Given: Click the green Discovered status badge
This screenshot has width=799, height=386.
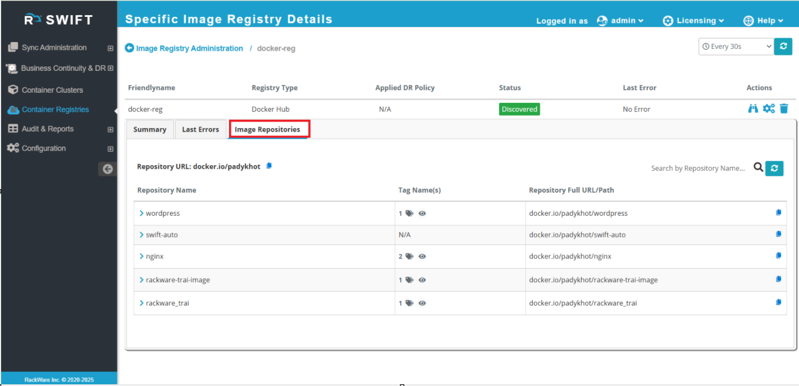Looking at the screenshot, I should click(x=519, y=109).
